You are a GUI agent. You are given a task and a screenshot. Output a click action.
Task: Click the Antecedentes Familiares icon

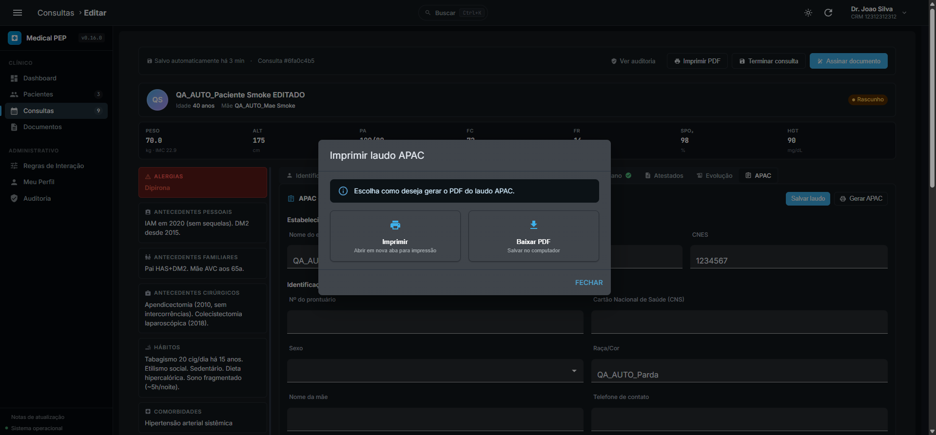[x=148, y=257]
